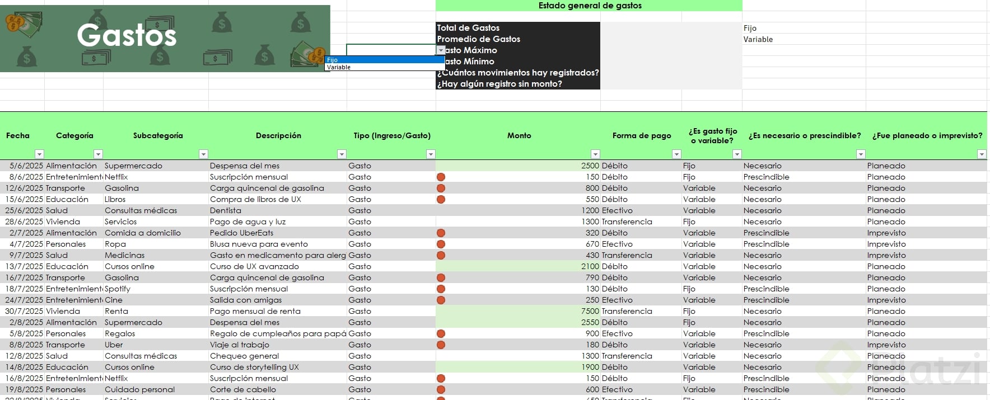Select the Cuidado personal subcategory cell
Screen dimensions: 990x400
(156, 389)
